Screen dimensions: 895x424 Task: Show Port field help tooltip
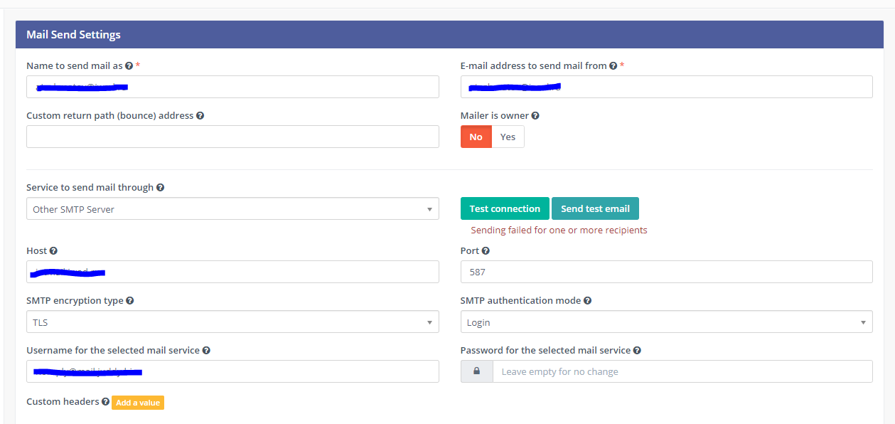click(486, 251)
